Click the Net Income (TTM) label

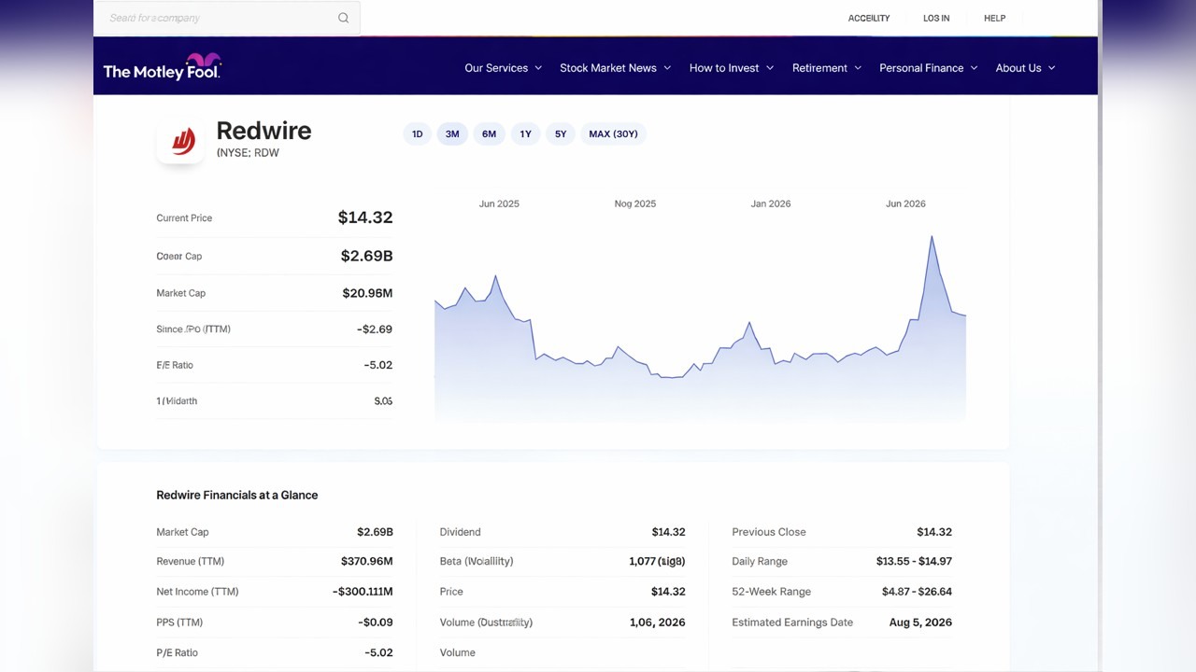[x=197, y=592]
